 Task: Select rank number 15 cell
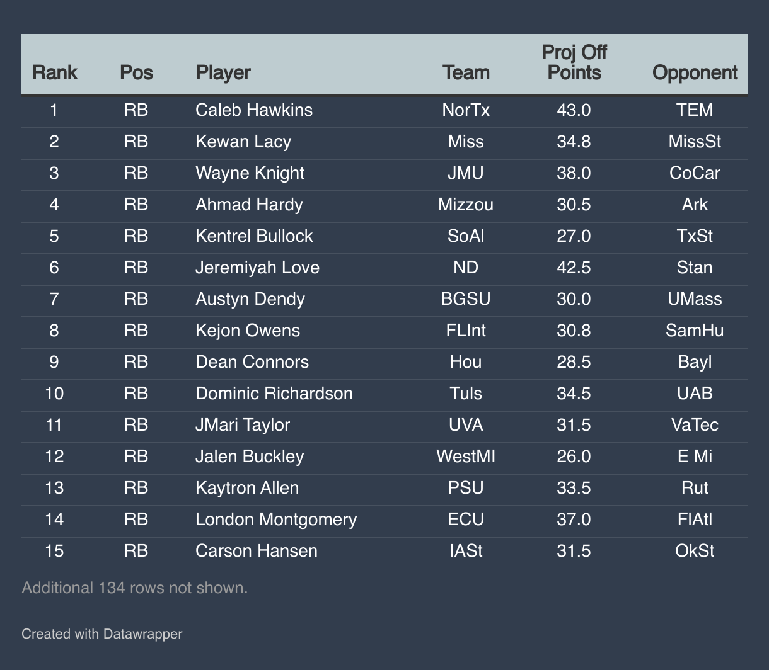point(54,551)
